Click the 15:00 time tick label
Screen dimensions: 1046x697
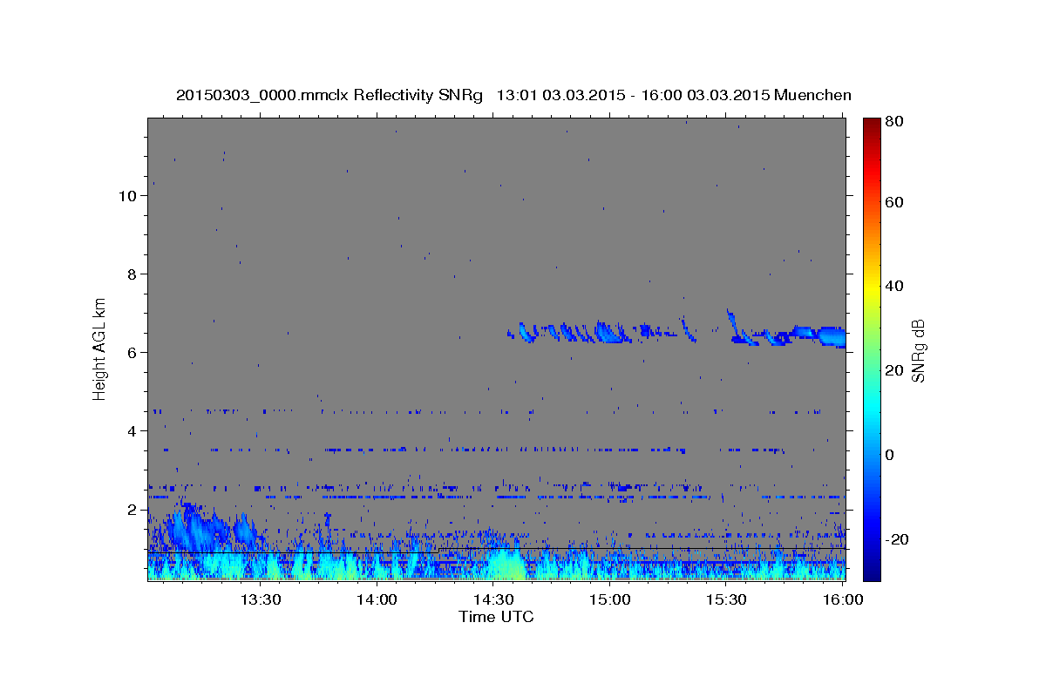609,599
